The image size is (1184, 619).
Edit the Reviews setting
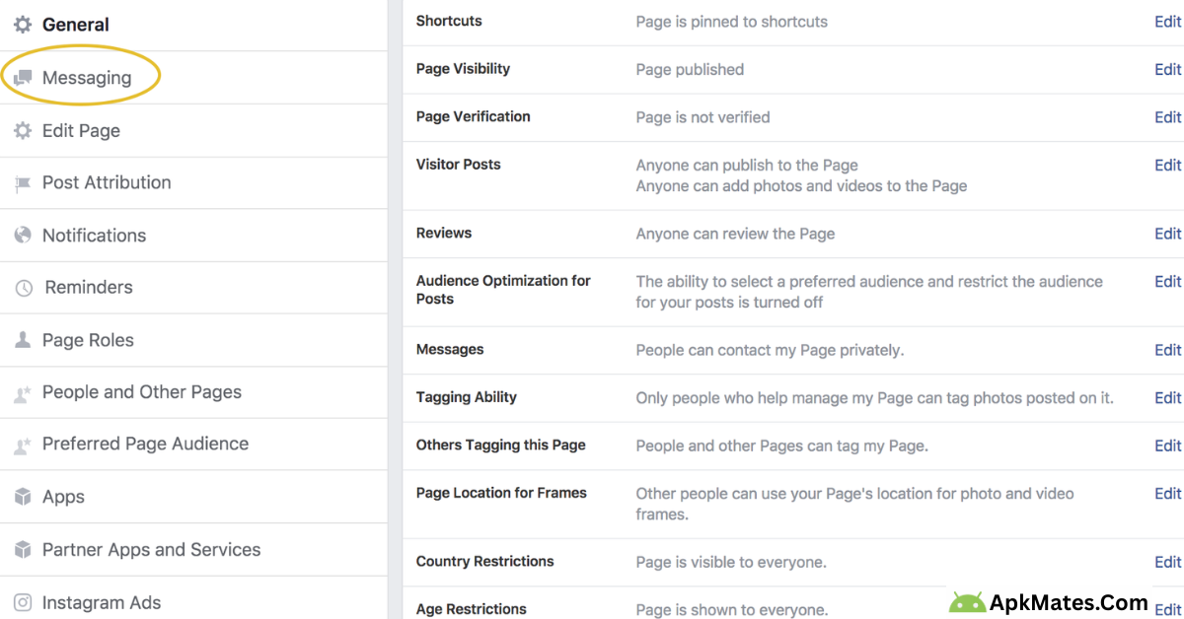1167,234
